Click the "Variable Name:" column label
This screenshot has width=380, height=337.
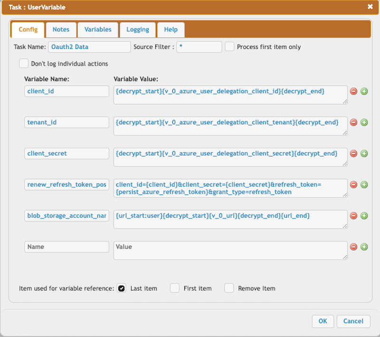(x=47, y=79)
